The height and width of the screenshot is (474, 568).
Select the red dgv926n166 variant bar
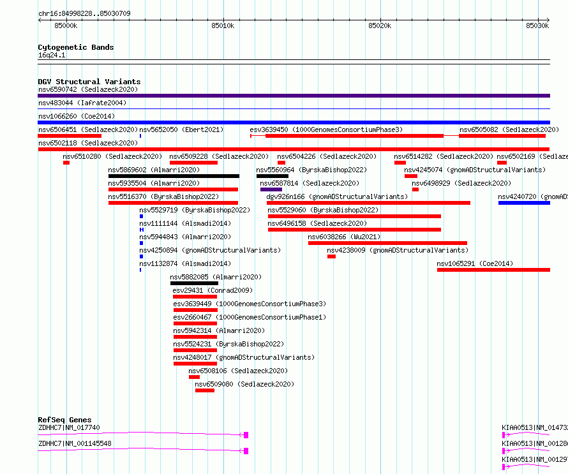369,203
